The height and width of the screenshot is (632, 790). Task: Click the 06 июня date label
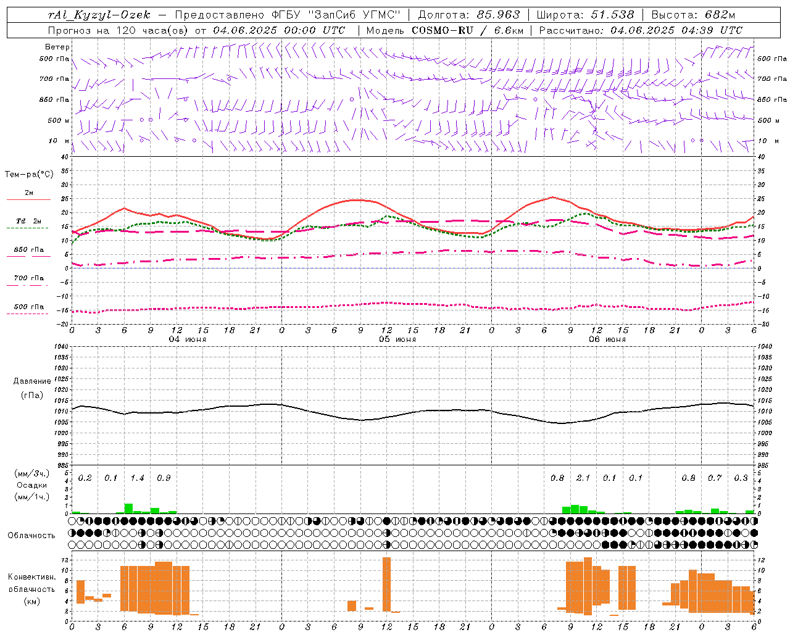(x=607, y=339)
